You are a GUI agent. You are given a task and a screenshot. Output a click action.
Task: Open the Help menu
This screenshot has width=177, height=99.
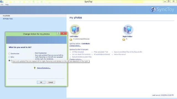pyautogui.click(x=7, y=5)
